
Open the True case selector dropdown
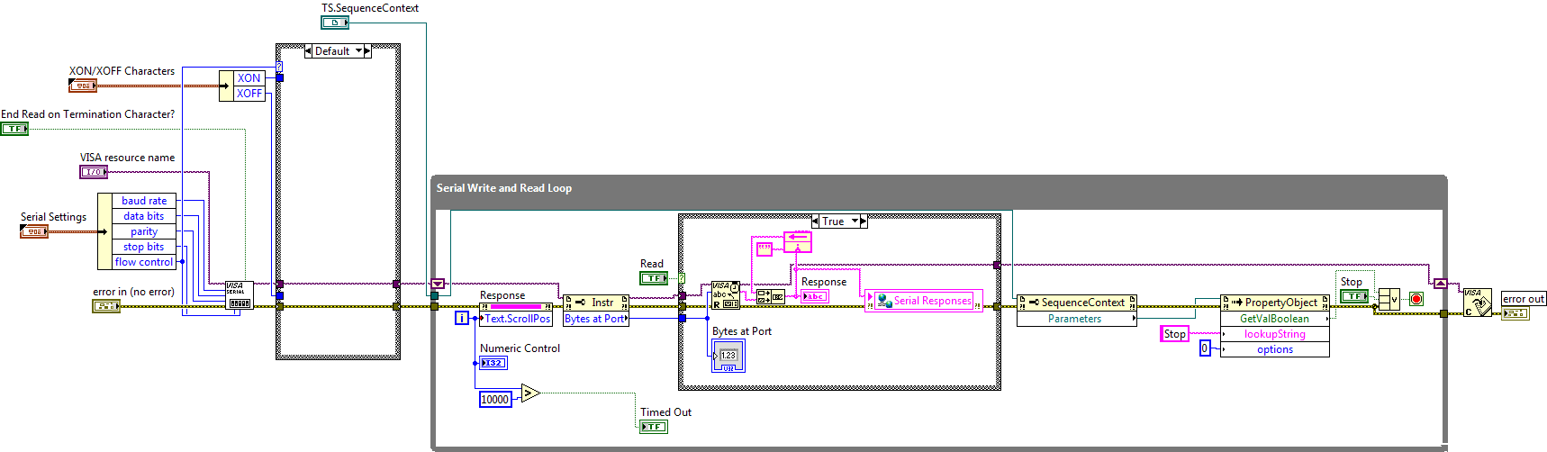click(855, 221)
